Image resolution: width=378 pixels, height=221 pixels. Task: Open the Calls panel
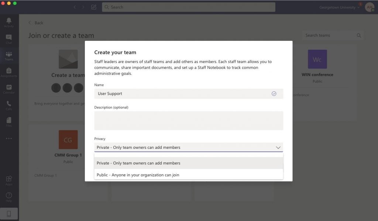coord(9,106)
